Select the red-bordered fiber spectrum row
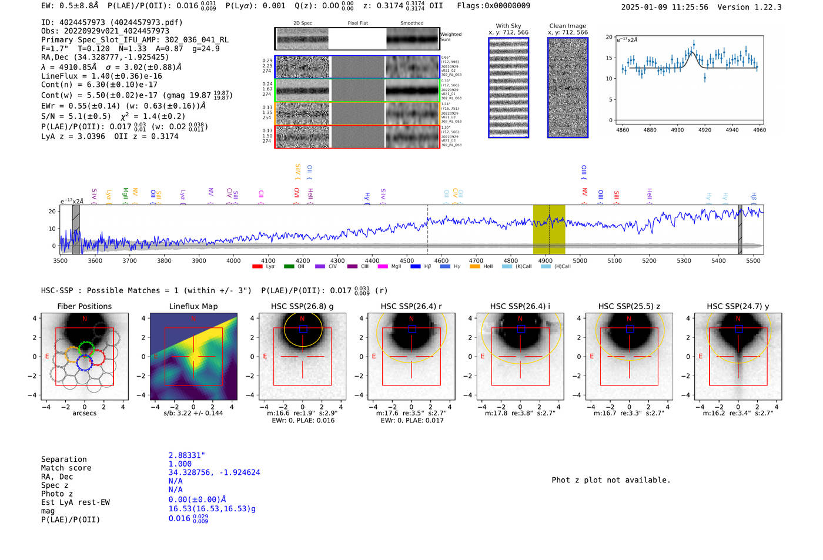The image size is (823, 560). [357, 136]
